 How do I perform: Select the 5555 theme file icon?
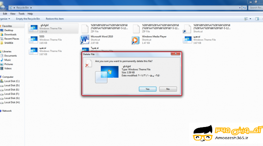click(33, 40)
